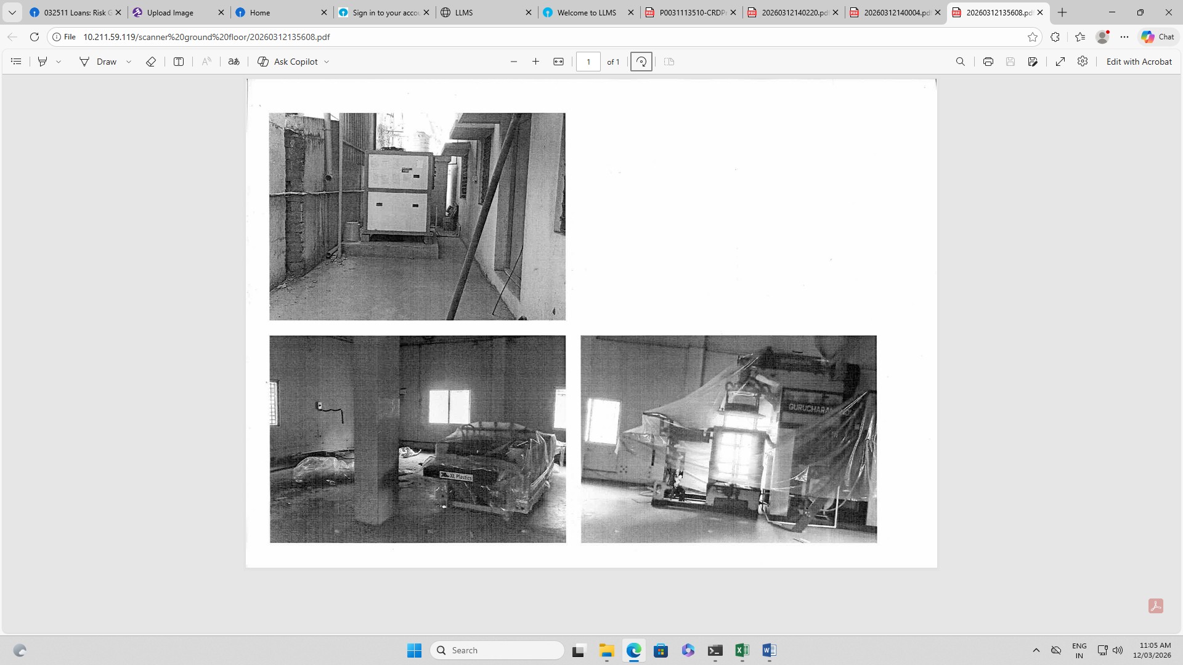Click the address bar URL
The width and height of the screenshot is (1183, 665).
point(206,37)
